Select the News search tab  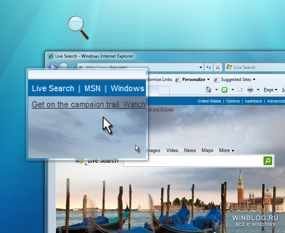(190, 151)
